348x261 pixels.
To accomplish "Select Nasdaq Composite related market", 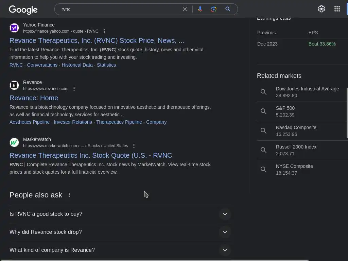I will (x=302, y=131).
